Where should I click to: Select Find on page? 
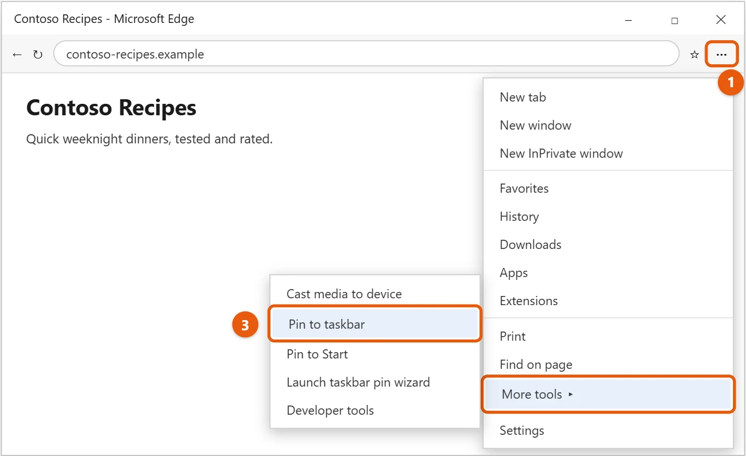[608, 365]
